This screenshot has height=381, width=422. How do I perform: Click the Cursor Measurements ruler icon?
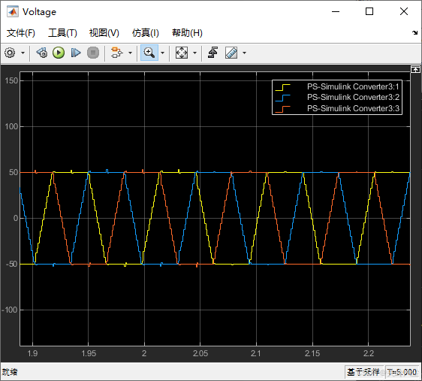[231, 53]
